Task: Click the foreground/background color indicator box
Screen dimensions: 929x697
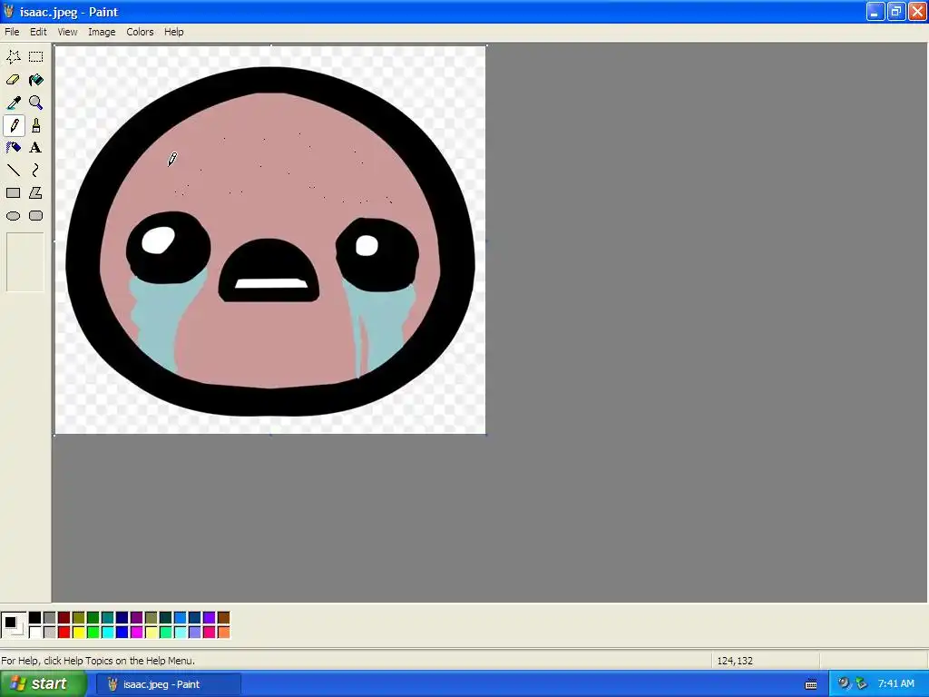Action: pos(14,625)
